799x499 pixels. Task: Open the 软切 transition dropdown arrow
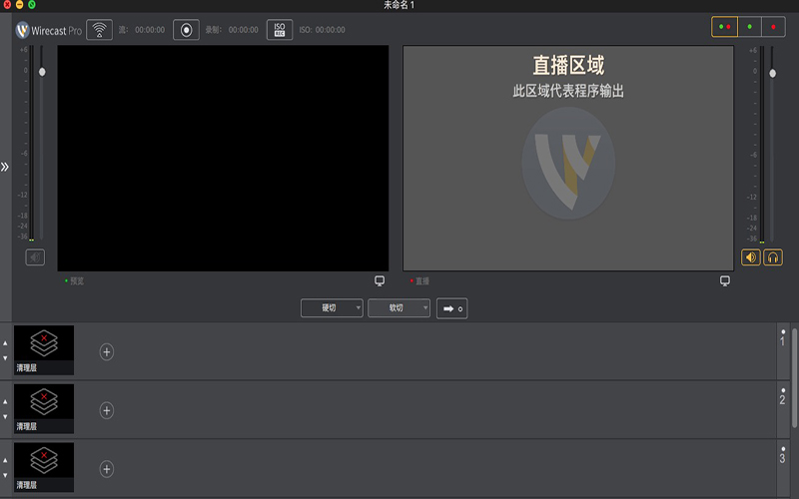coord(425,307)
